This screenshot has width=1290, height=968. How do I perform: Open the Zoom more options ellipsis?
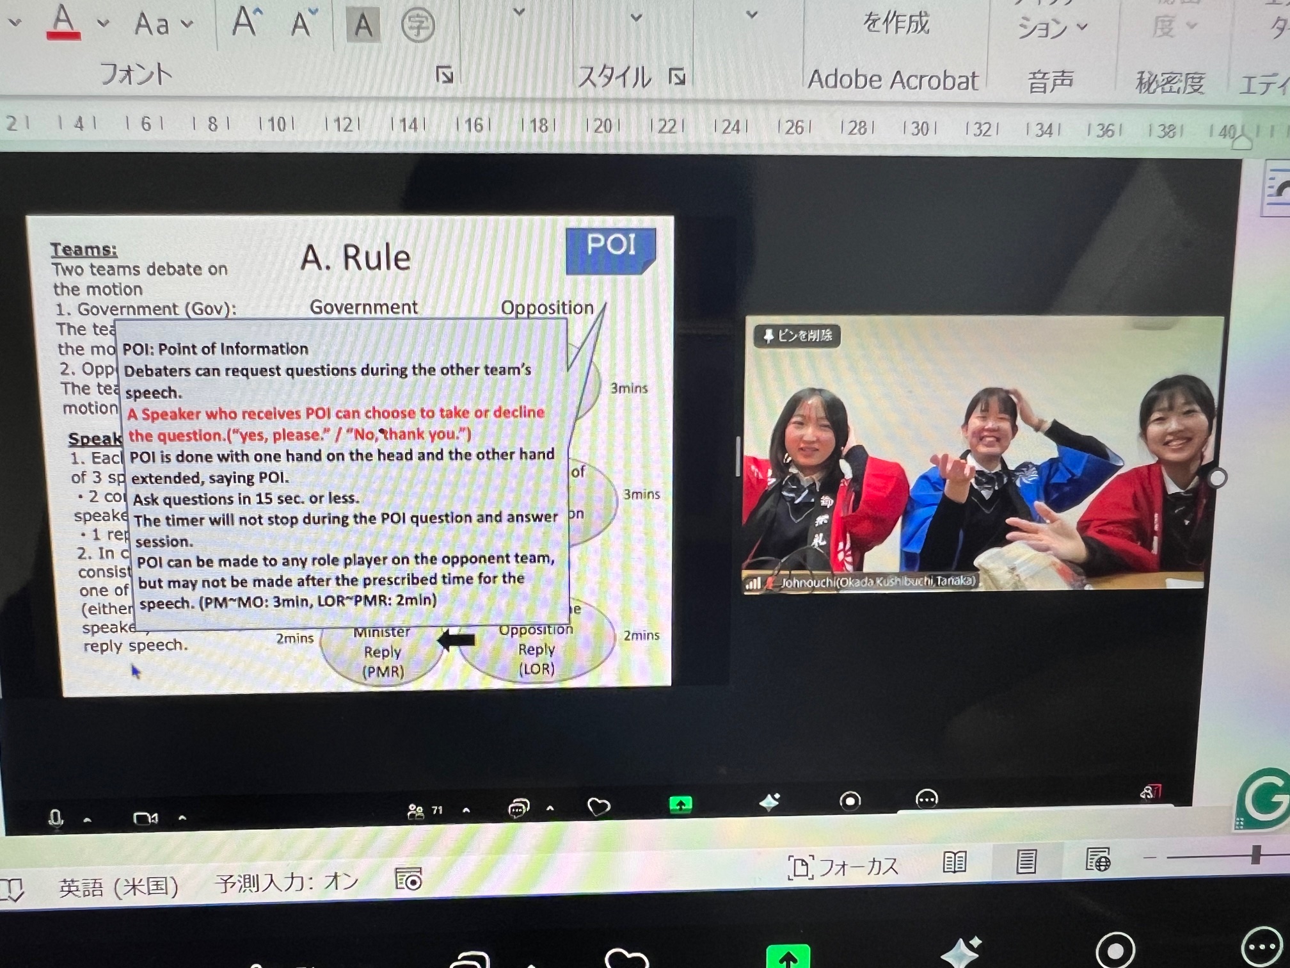click(927, 798)
